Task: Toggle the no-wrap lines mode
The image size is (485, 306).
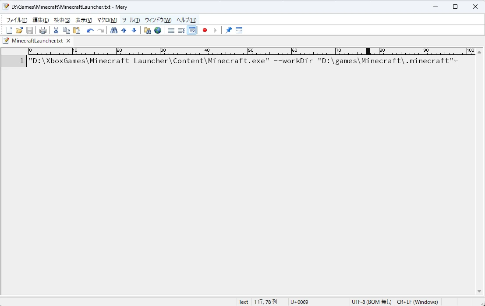Action: [171, 30]
